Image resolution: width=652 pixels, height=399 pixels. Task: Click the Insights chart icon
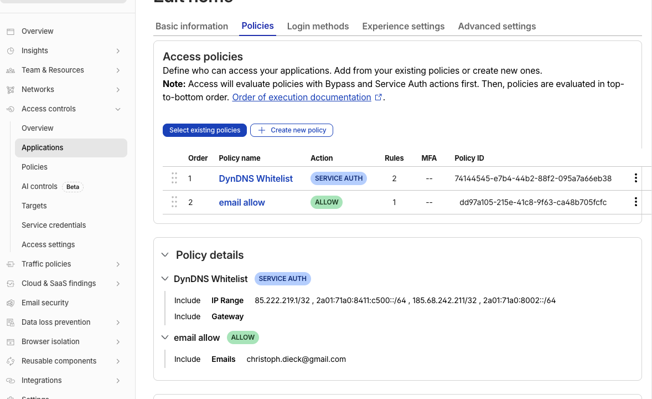coord(11,51)
